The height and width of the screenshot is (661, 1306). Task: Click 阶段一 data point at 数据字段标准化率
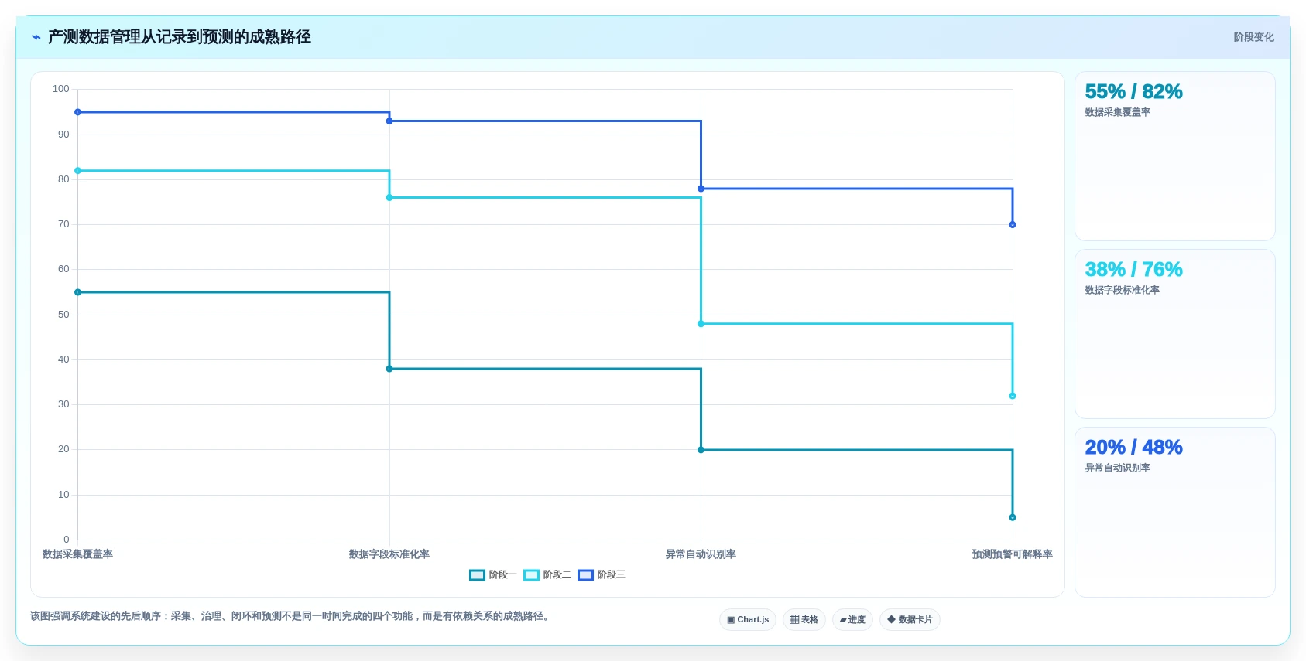(x=389, y=369)
